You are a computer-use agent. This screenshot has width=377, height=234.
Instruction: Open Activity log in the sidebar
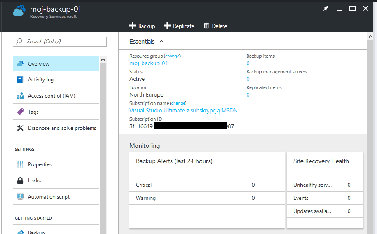pos(56,79)
